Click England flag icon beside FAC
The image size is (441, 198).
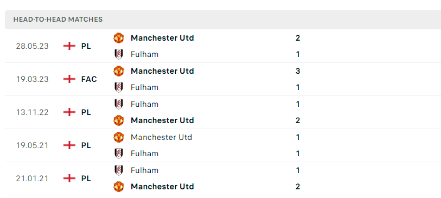[69, 79]
